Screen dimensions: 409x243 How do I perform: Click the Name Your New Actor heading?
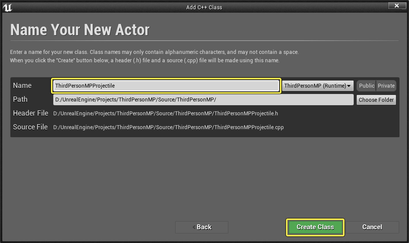[x=80, y=30]
